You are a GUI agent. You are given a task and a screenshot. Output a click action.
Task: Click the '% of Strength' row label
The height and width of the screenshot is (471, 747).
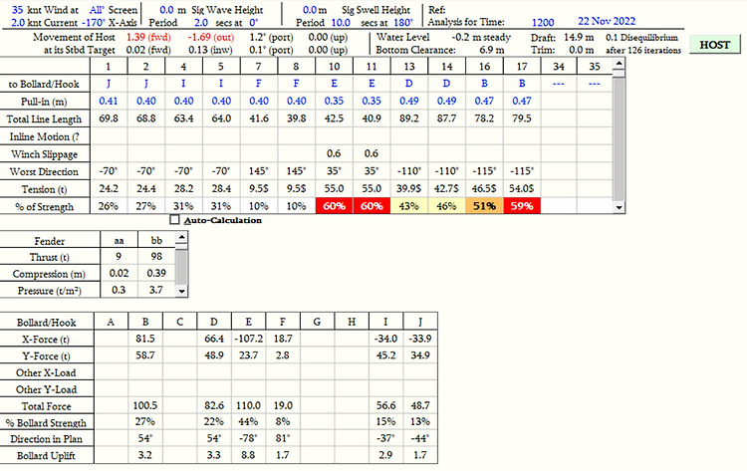(44, 207)
